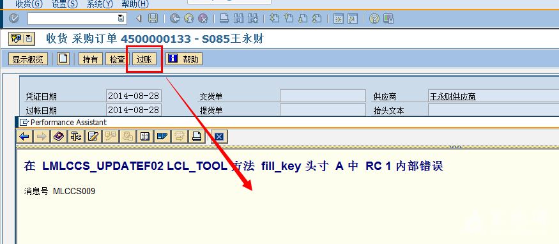Click the yellow question mark Help icon
559x244 pixels.
[x=374, y=19]
